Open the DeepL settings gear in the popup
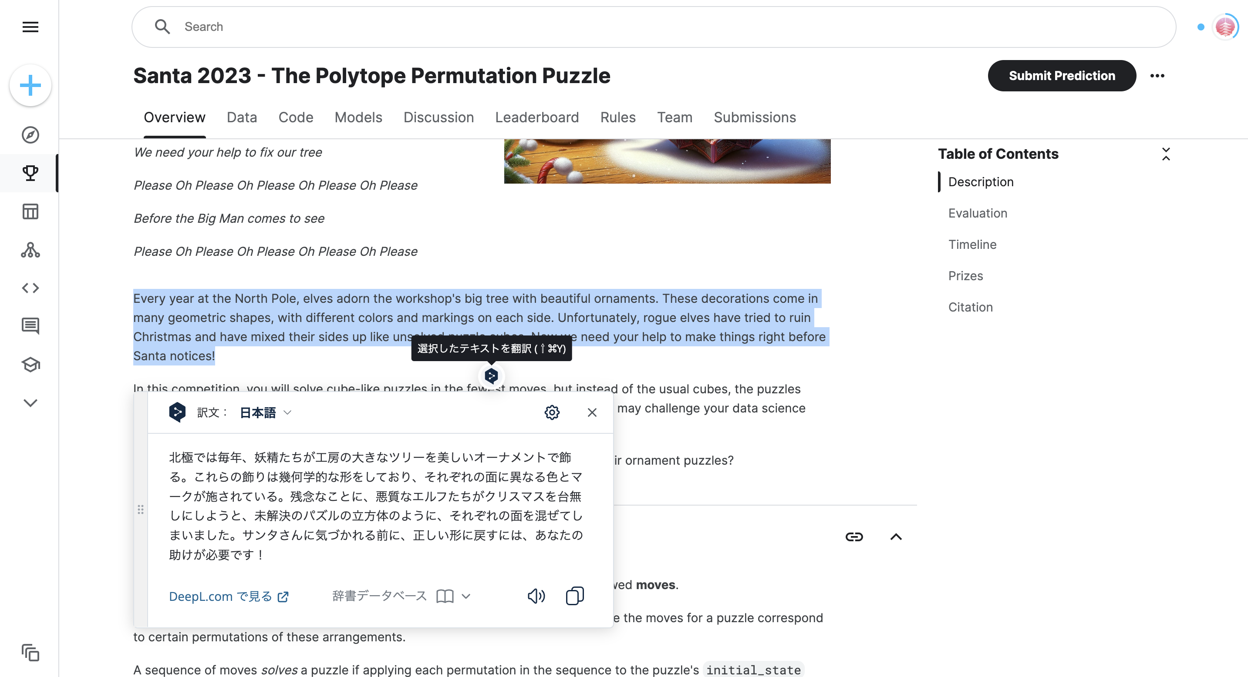 552,412
